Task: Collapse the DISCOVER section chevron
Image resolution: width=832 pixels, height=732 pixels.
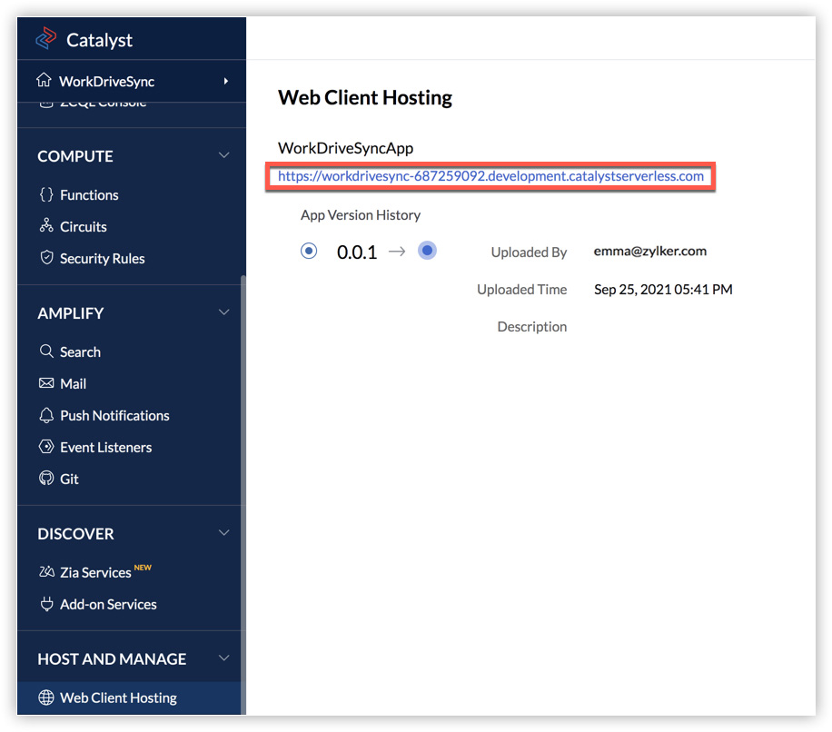Action: pos(224,533)
